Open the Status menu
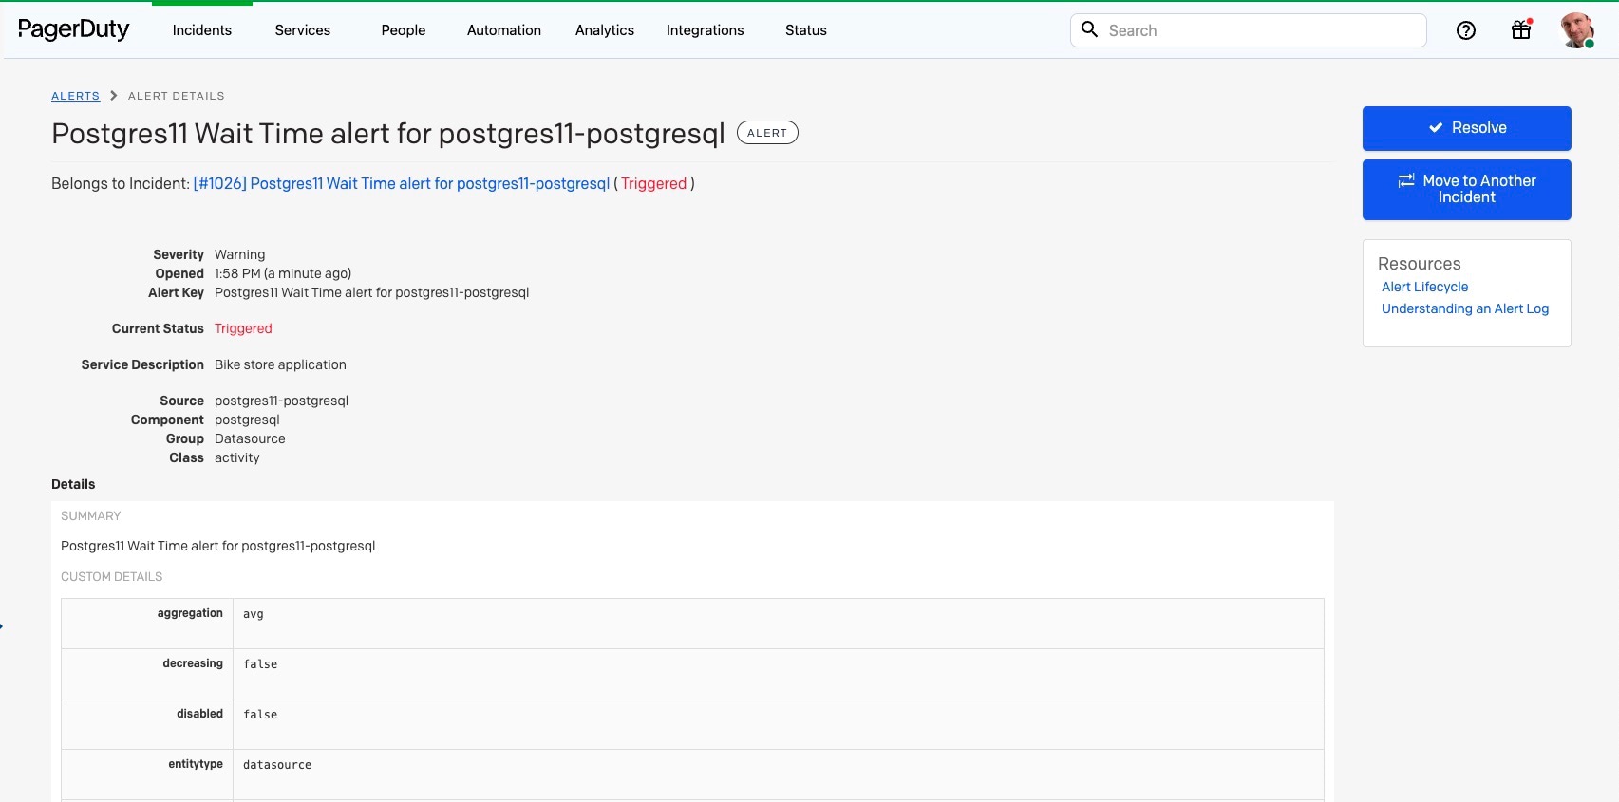This screenshot has width=1619, height=802. 806,30
